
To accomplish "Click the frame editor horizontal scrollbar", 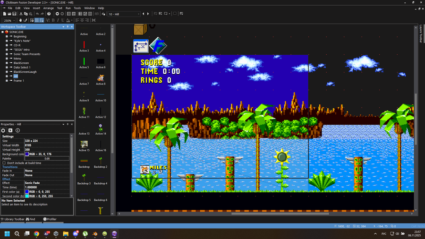I will point(280,213).
